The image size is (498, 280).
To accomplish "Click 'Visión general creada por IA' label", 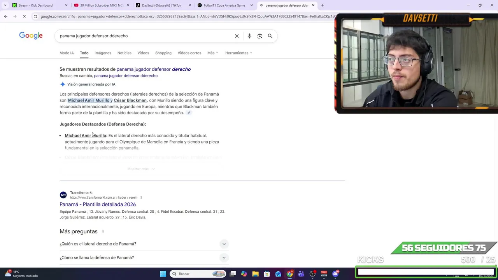I will click(x=91, y=84).
